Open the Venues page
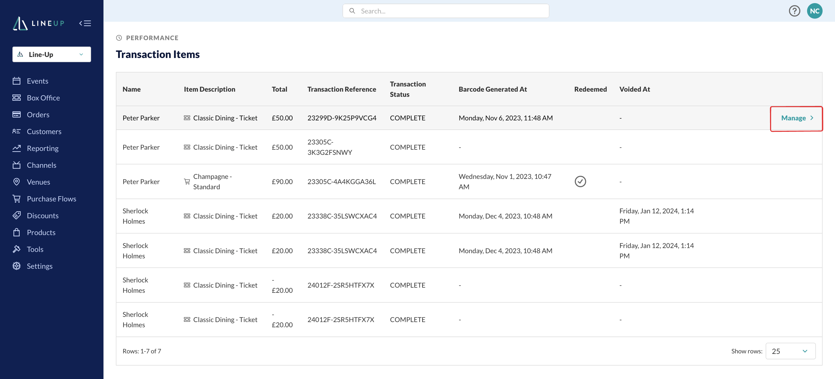The height and width of the screenshot is (379, 835). [x=38, y=182]
